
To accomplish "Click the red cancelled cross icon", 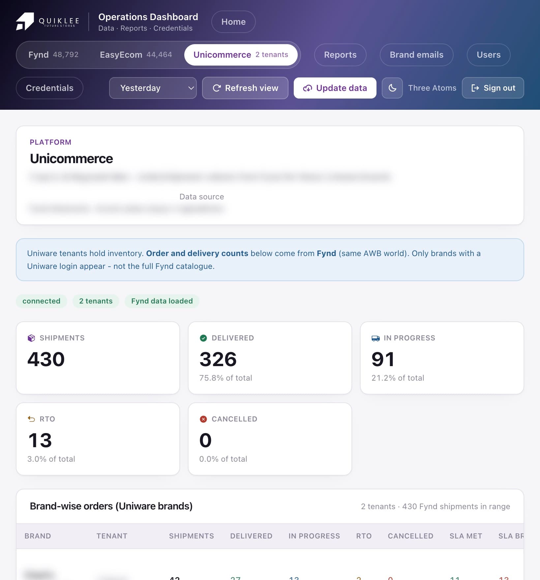I will coord(203,419).
